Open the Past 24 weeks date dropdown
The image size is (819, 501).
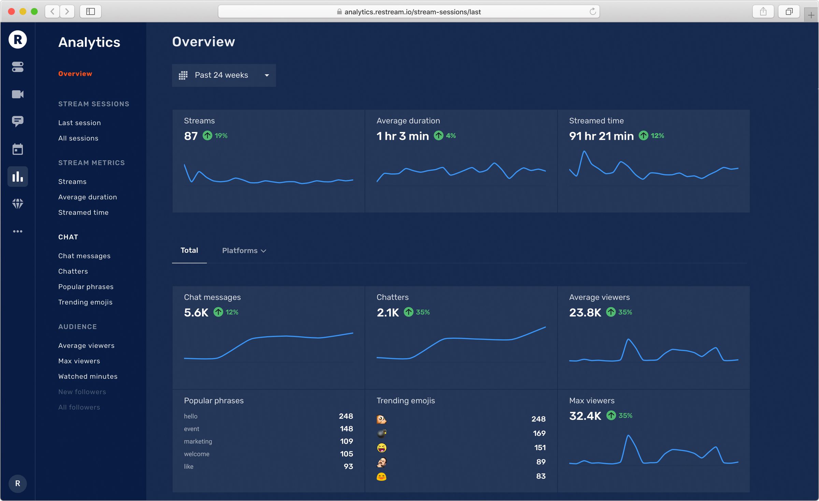tap(224, 75)
